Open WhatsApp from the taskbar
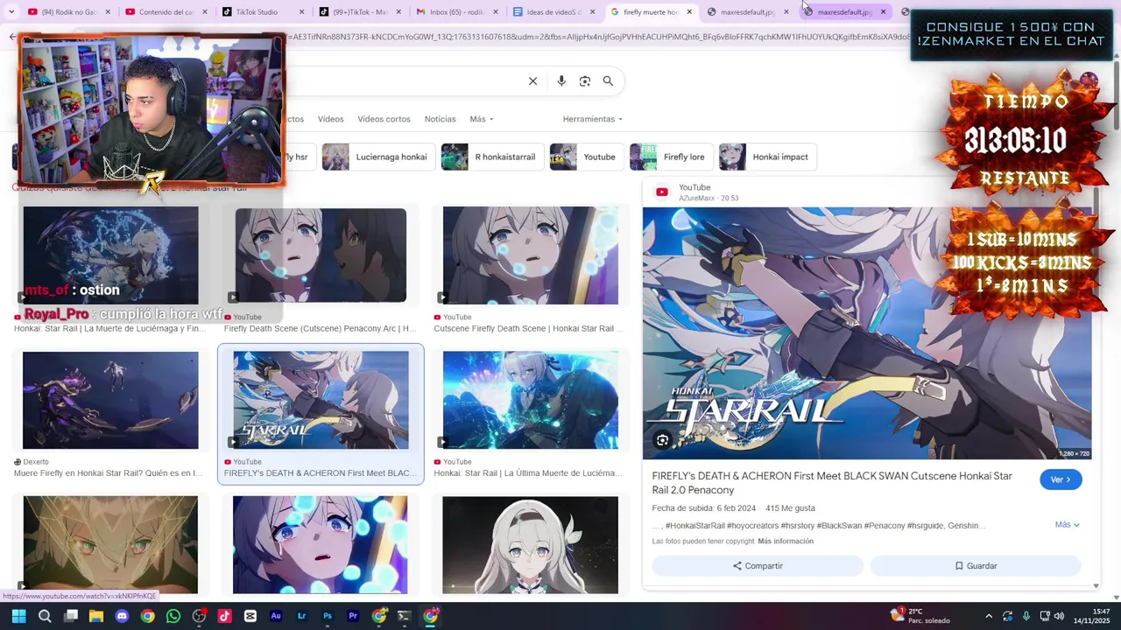Image resolution: width=1121 pixels, height=630 pixels. pyautogui.click(x=173, y=616)
